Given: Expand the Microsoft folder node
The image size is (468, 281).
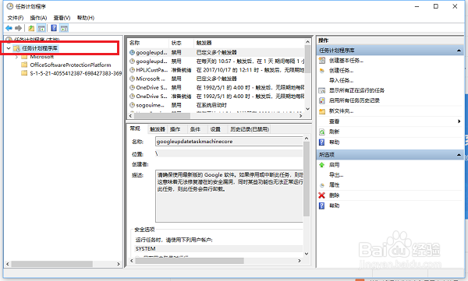Looking at the screenshot, I should tap(16, 57).
